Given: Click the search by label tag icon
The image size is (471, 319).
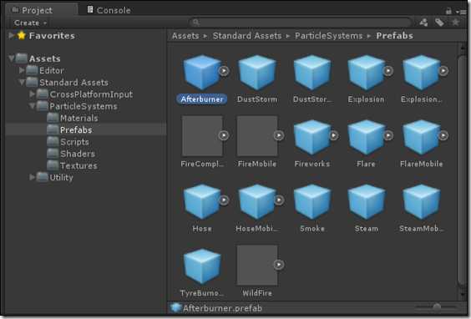Looking at the screenshot, I should (439, 23).
